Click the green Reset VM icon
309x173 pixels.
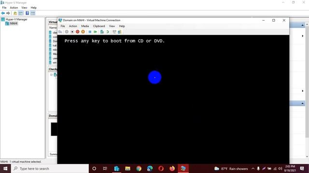coord(96,32)
